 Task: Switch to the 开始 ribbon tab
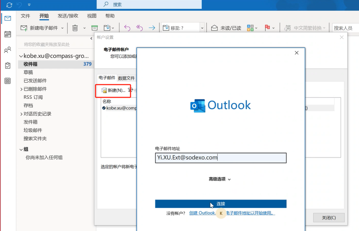tap(44, 16)
